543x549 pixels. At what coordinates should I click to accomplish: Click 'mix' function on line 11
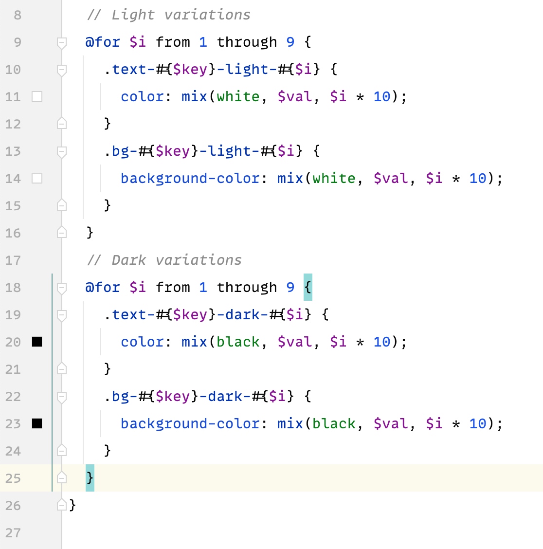[194, 97]
